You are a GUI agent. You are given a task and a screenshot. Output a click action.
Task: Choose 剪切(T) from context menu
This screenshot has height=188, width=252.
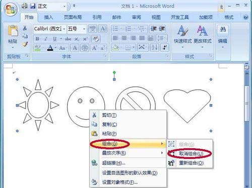click(128, 115)
